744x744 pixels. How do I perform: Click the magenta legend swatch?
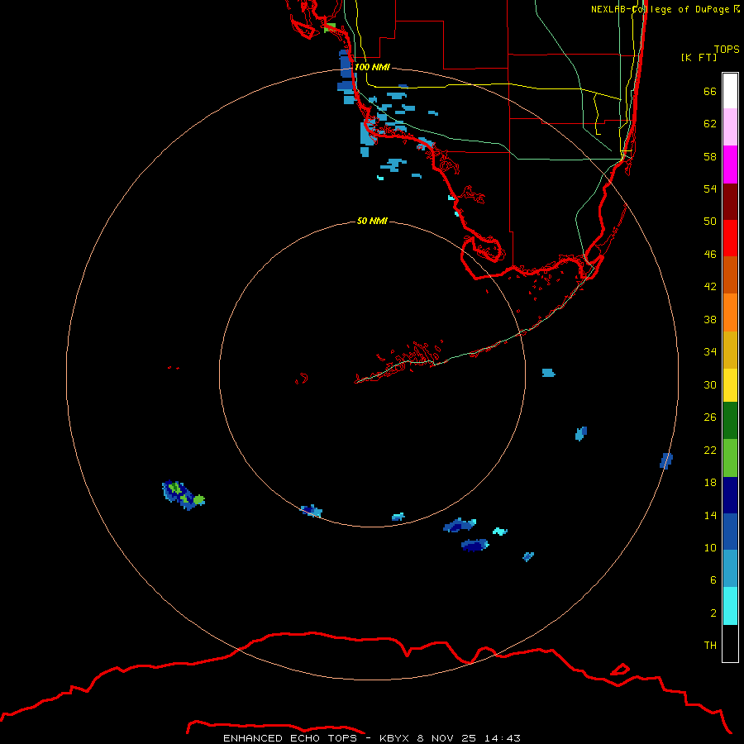tap(730, 165)
